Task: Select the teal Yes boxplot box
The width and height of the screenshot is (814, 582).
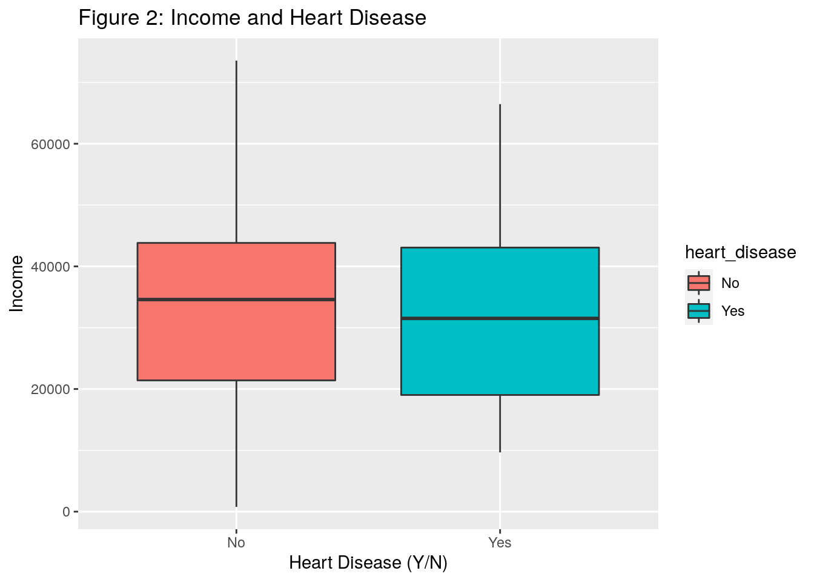Action: [500, 358]
